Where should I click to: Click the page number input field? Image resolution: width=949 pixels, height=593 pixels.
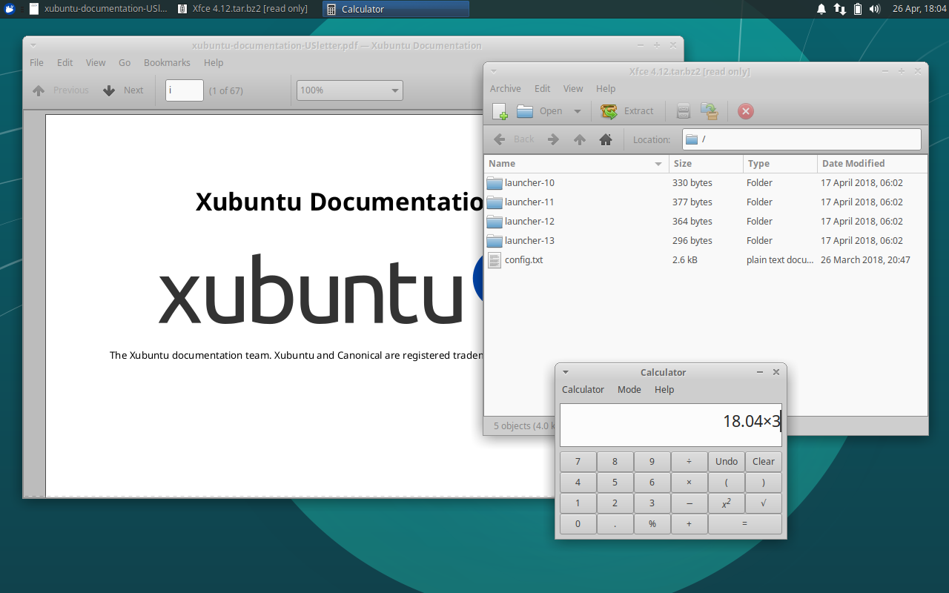pos(184,90)
